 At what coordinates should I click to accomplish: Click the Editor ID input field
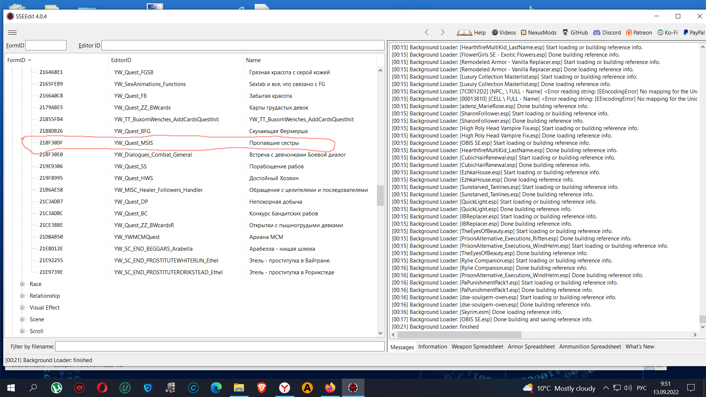click(x=243, y=46)
